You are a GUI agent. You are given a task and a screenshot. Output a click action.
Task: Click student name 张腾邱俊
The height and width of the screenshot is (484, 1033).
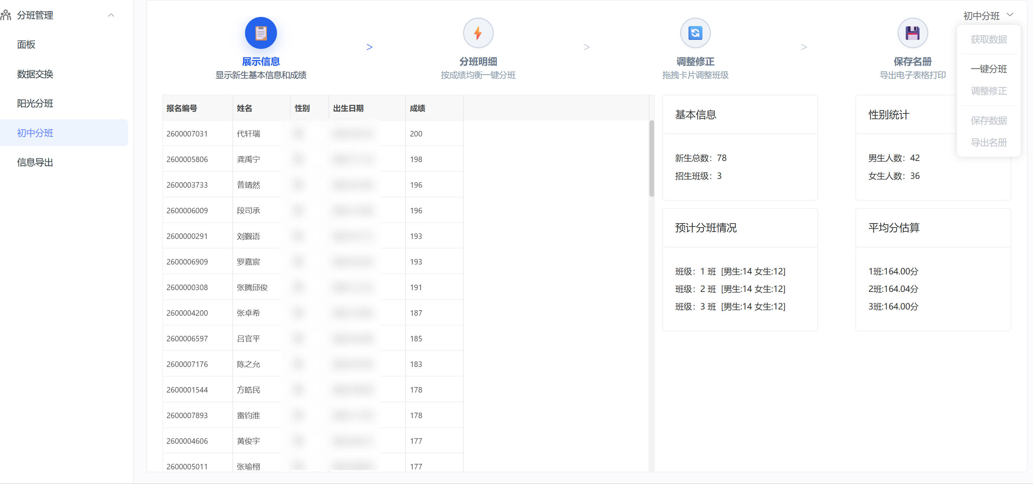point(252,288)
